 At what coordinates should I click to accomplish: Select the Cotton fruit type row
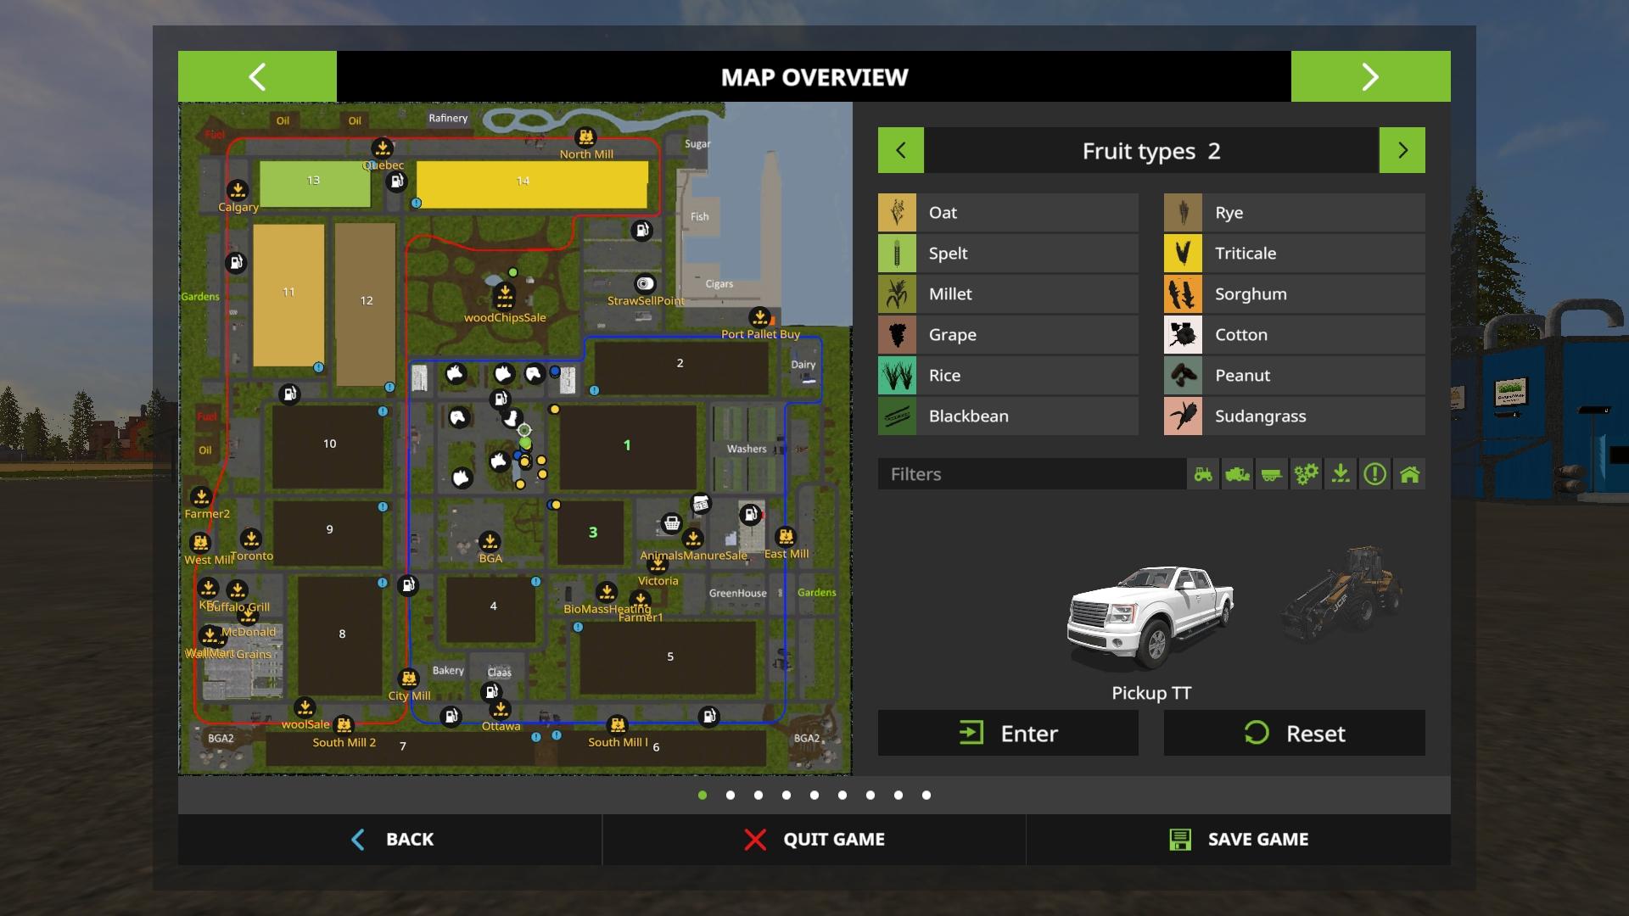point(1294,335)
